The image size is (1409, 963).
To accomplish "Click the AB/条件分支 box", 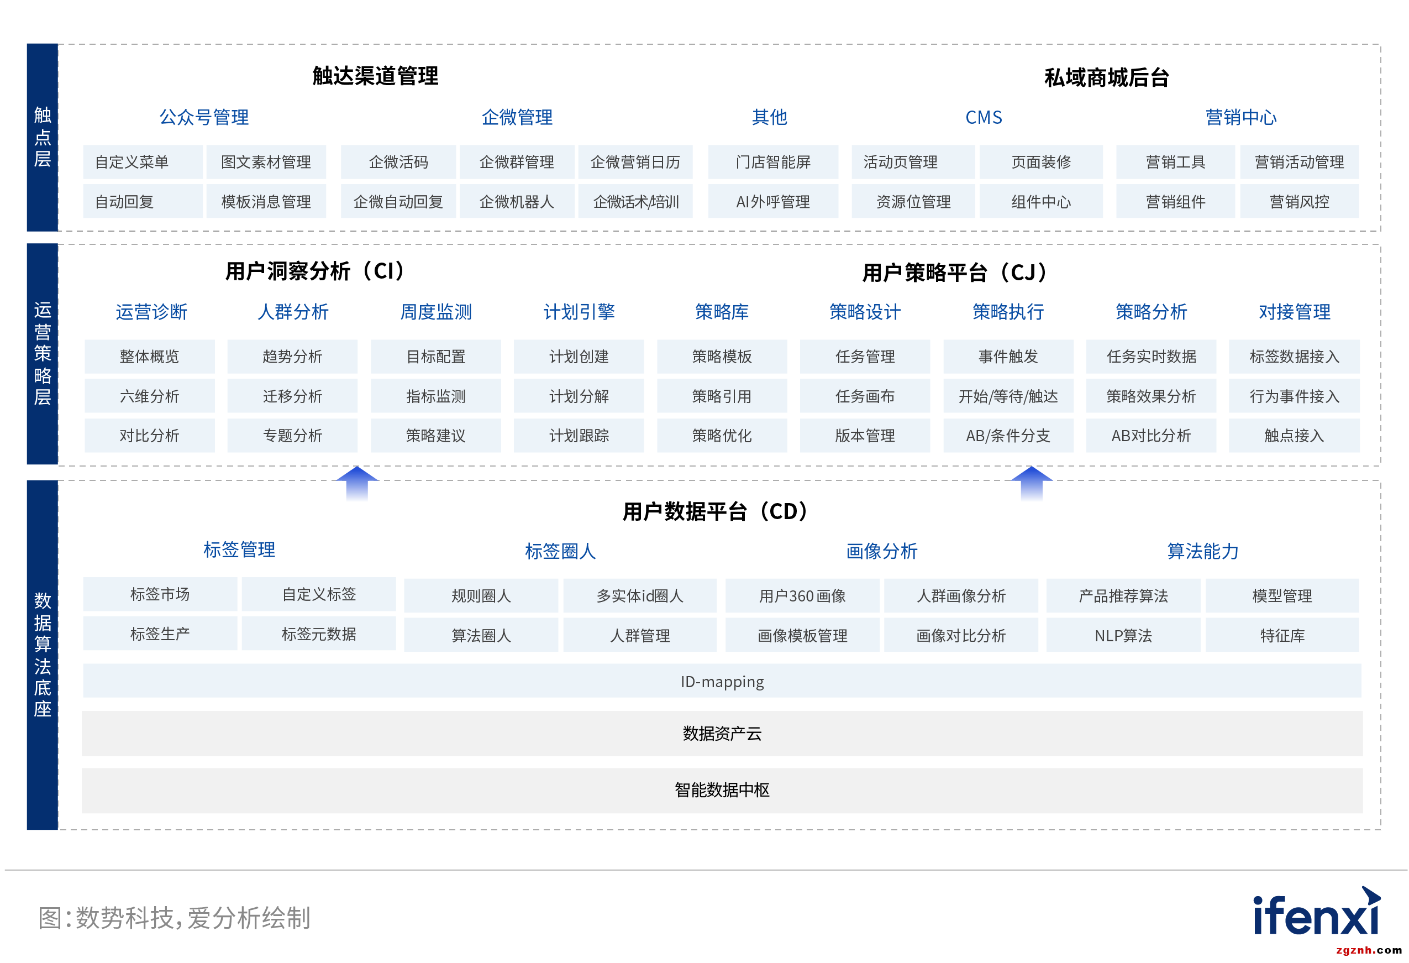I will tap(1008, 436).
